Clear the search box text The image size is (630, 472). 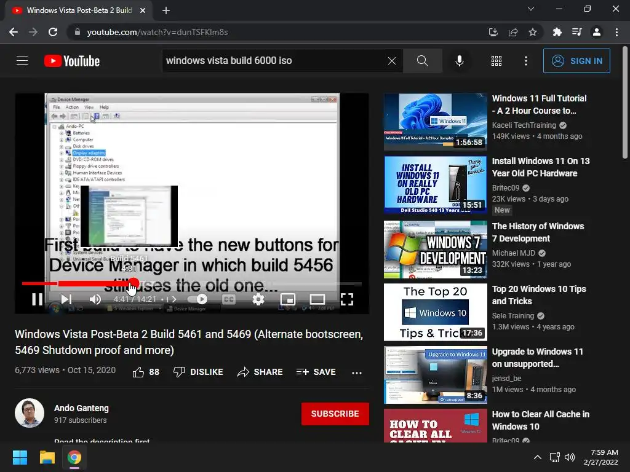(392, 61)
